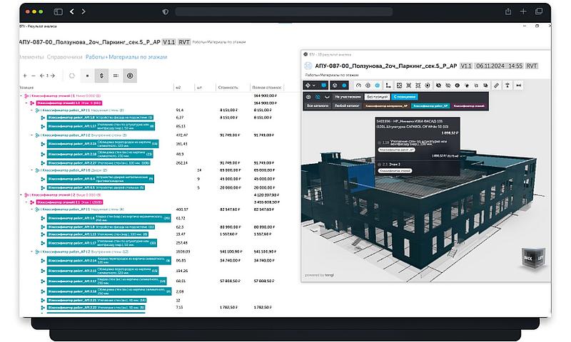Image resolution: width=571 pixels, height=342 pixels.
Task: Click the circled ruble currency icon
Action: tap(129, 75)
